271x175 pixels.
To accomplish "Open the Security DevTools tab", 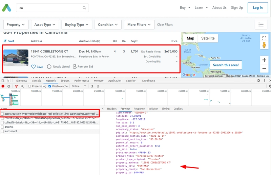I will pos(131,81).
